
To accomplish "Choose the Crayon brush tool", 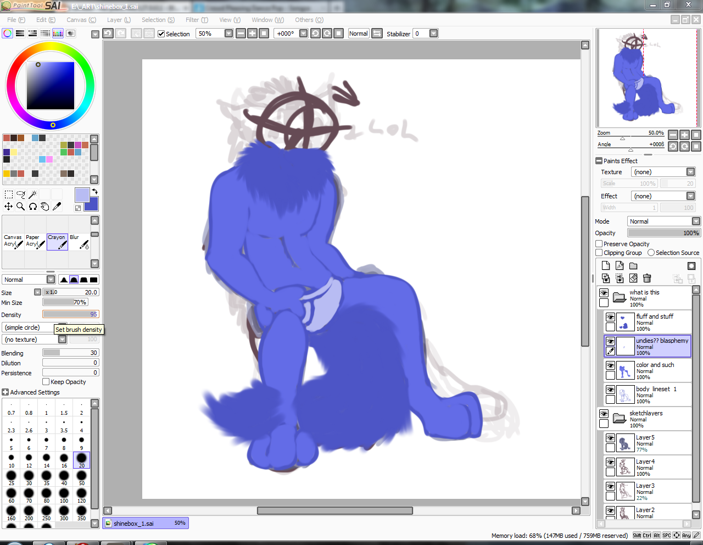I will point(57,241).
